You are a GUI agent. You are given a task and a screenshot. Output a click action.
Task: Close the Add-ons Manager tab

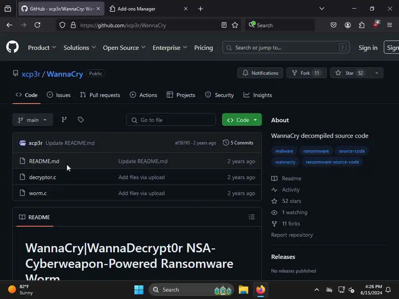186,9
